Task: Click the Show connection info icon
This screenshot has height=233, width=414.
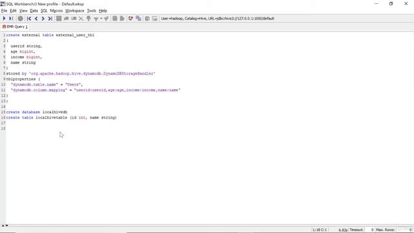Action: (x=155, y=19)
